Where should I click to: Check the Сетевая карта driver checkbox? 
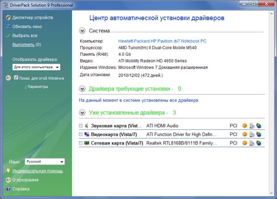click(x=81, y=143)
